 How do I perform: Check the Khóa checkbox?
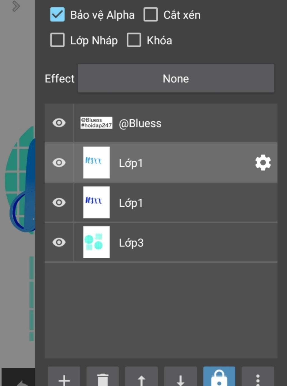tap(134, 40)
